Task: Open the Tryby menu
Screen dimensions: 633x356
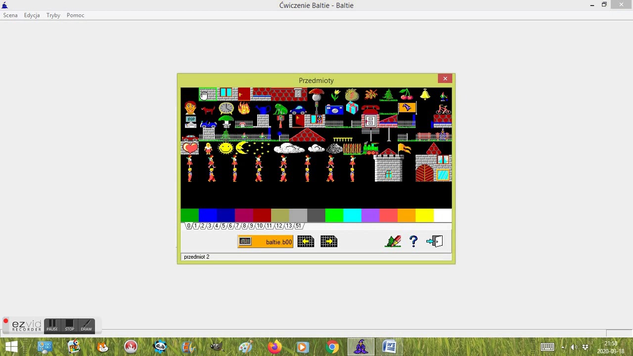Action: (x=53, y=15)
